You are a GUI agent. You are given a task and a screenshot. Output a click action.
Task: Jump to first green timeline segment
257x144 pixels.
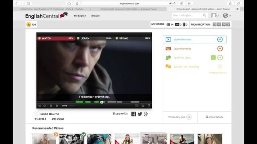pos(80,102)
